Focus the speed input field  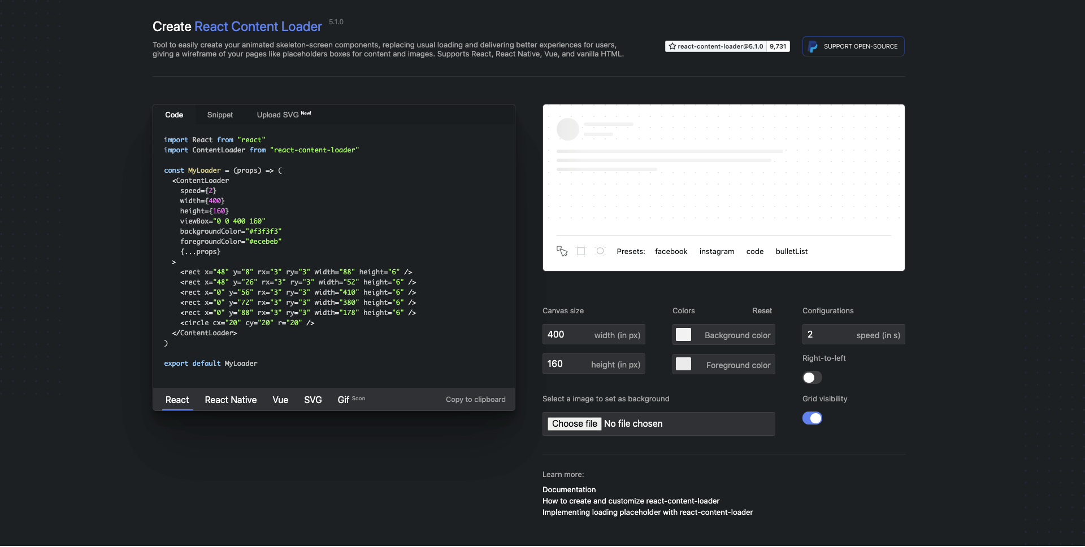click(853, 335)
